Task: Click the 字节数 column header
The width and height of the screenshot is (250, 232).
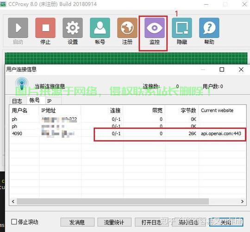Action: 182,110
